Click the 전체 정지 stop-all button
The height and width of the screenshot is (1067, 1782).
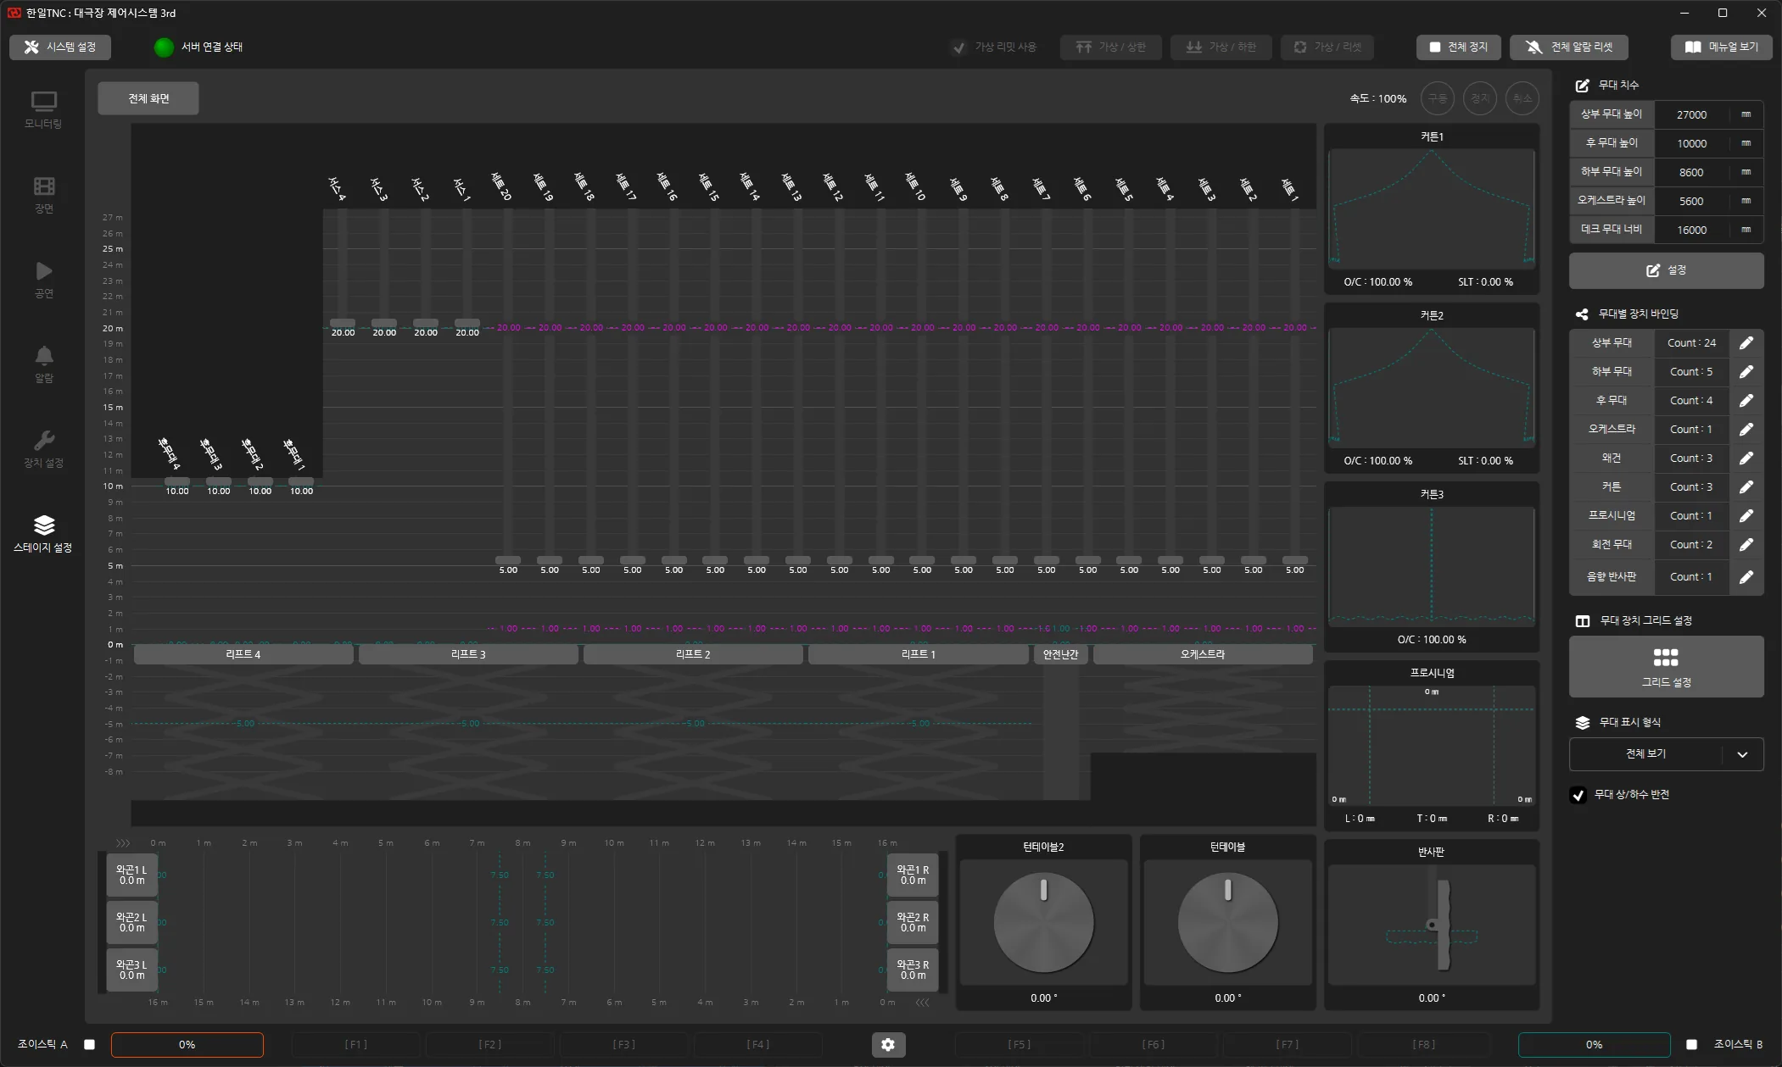(1458, 47)
